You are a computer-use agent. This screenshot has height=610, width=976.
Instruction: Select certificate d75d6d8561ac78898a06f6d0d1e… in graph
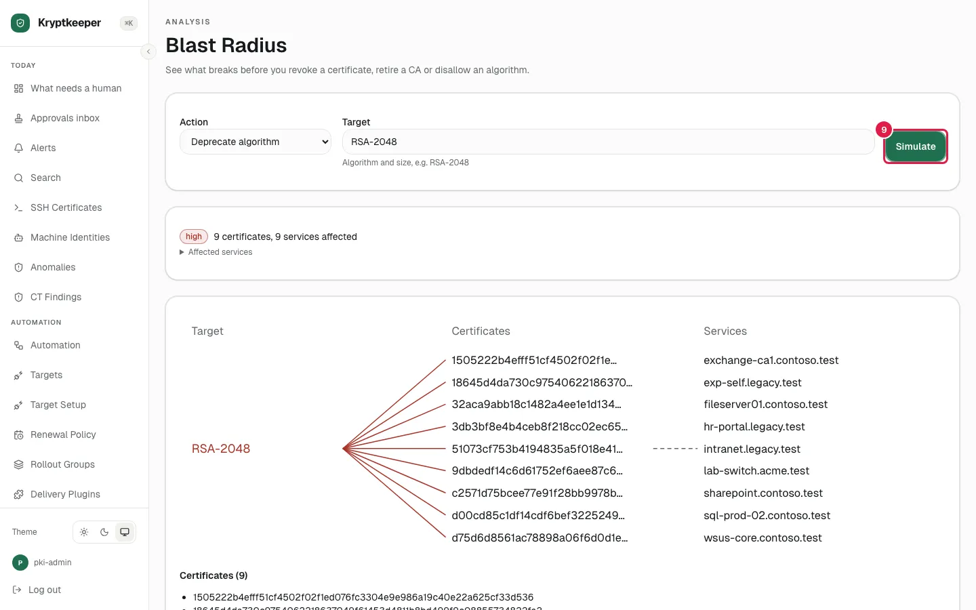pos(540,538)
